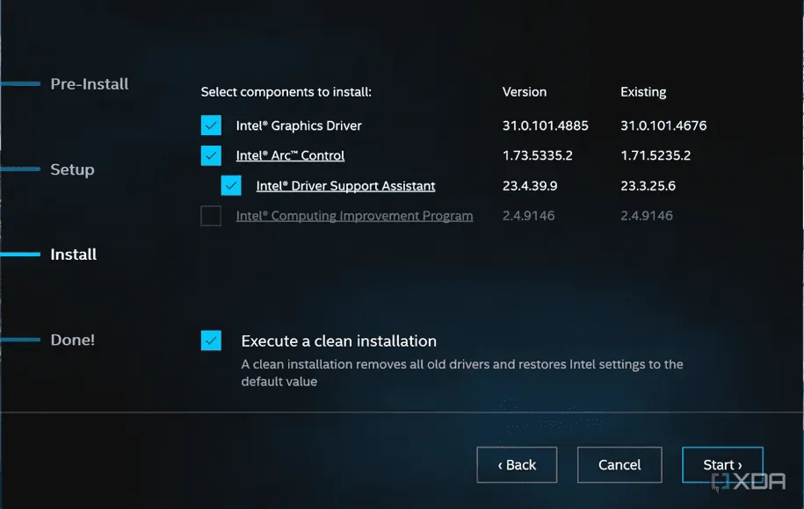Screen dimensions: 804x509
Task: Open the Intel Arc Control link
Action: (290, 155)
